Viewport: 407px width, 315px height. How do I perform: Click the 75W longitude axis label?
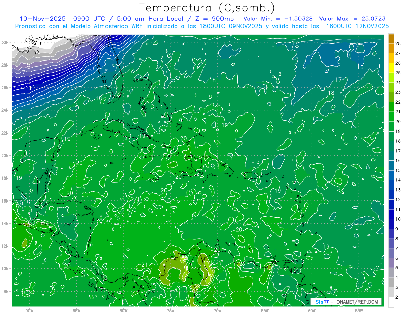tap(171, 311)
